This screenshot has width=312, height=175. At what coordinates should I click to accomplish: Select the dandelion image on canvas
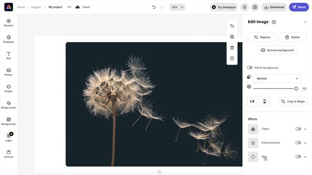(x=154, y=104)
